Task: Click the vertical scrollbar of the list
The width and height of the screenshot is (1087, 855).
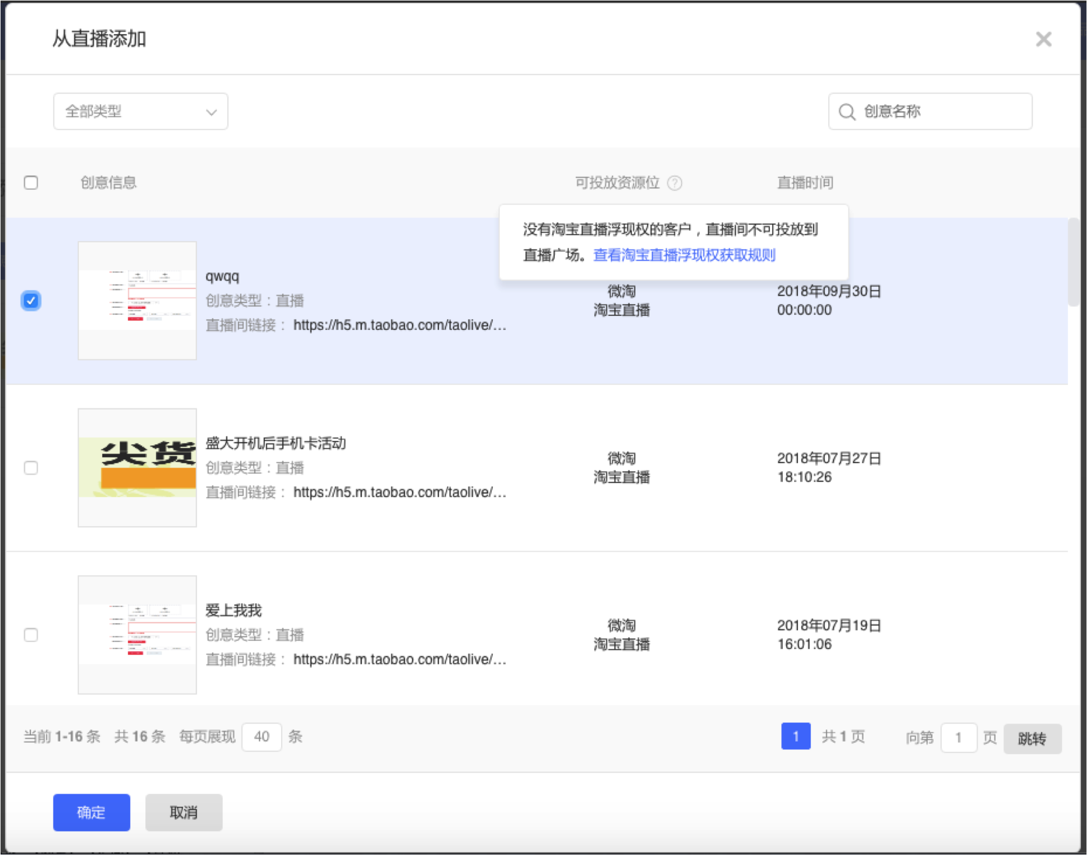Action: point(1074,263)
